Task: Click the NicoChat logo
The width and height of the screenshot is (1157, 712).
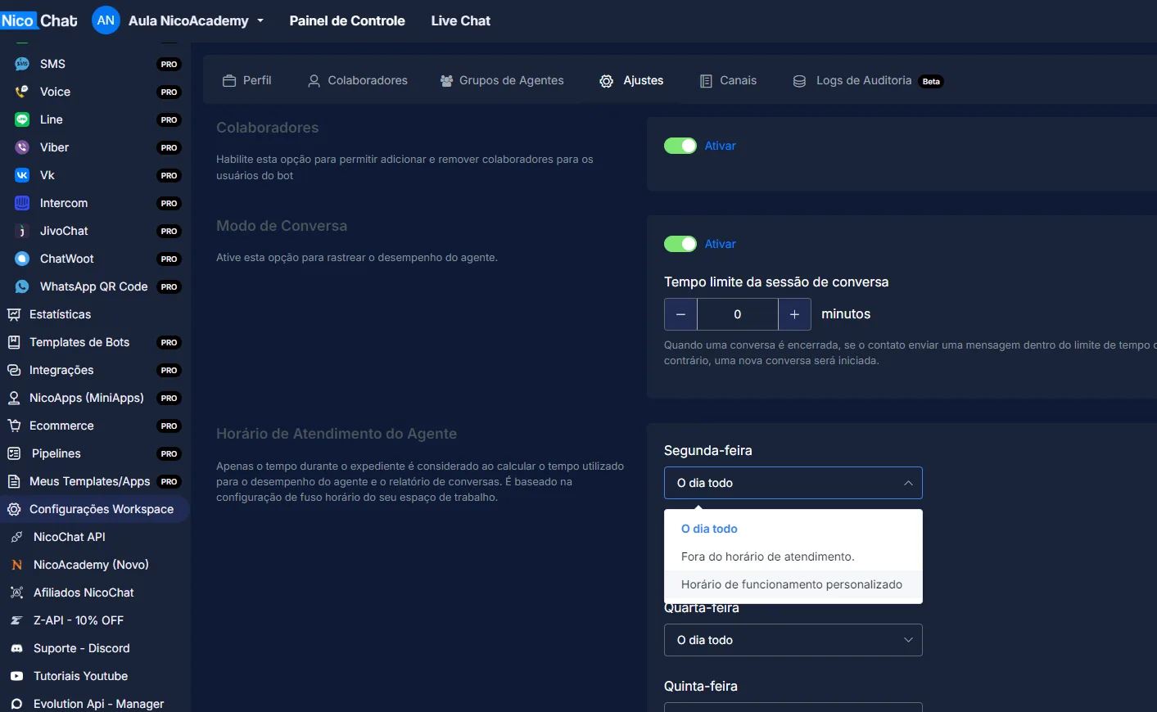Action: pos(39,20)
